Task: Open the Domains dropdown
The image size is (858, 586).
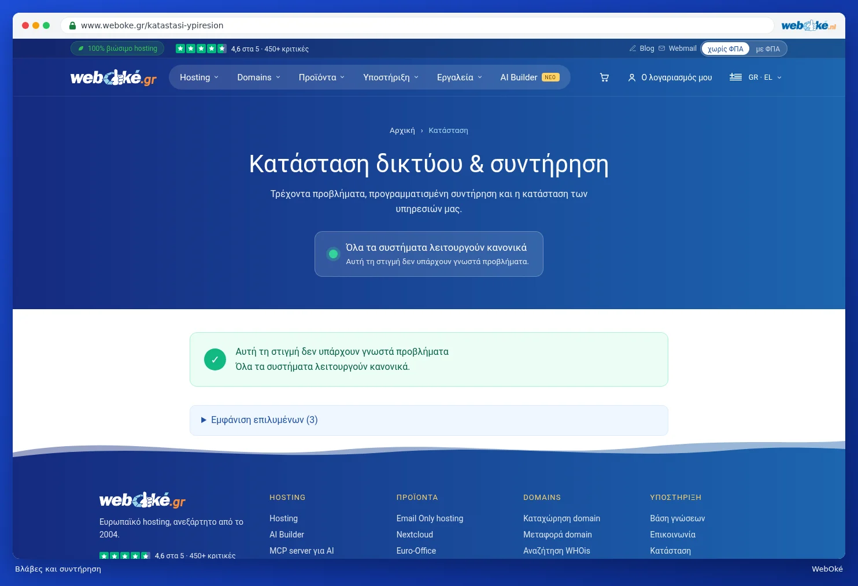Action: [x=258, y=77]
